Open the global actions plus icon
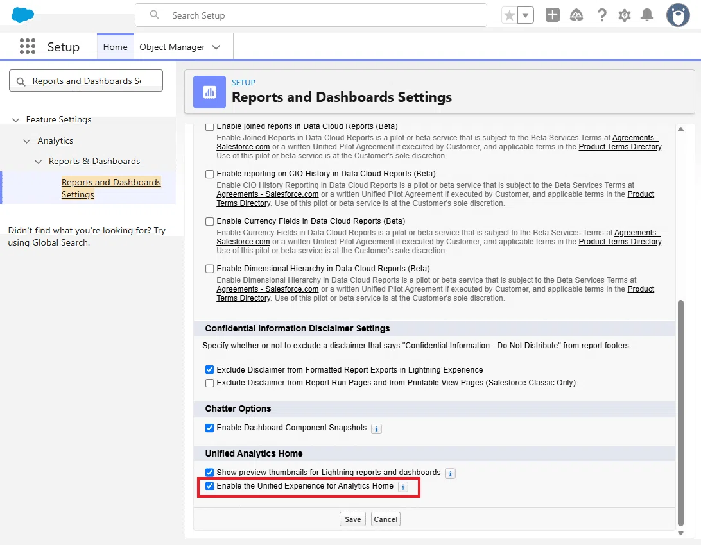The width and height of the screenshot is (701, 545). point(553,15)
